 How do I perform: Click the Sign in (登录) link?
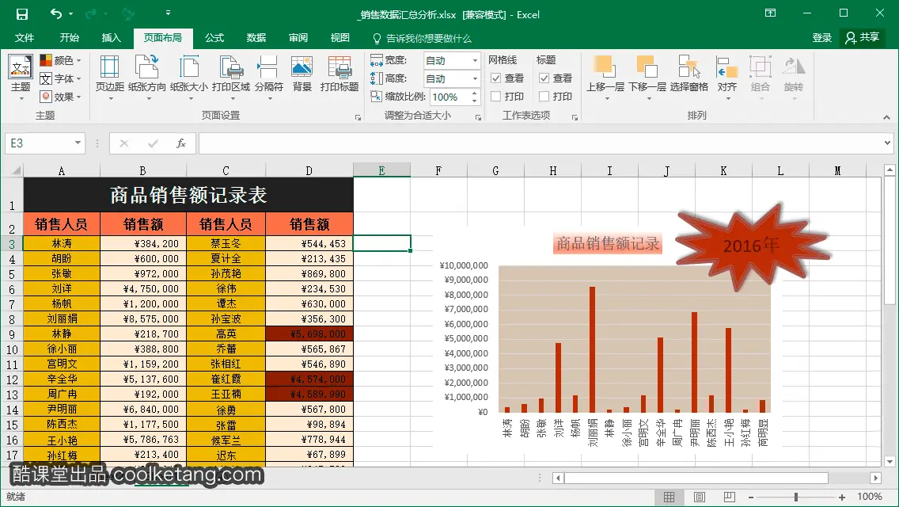tap(821, 38)
